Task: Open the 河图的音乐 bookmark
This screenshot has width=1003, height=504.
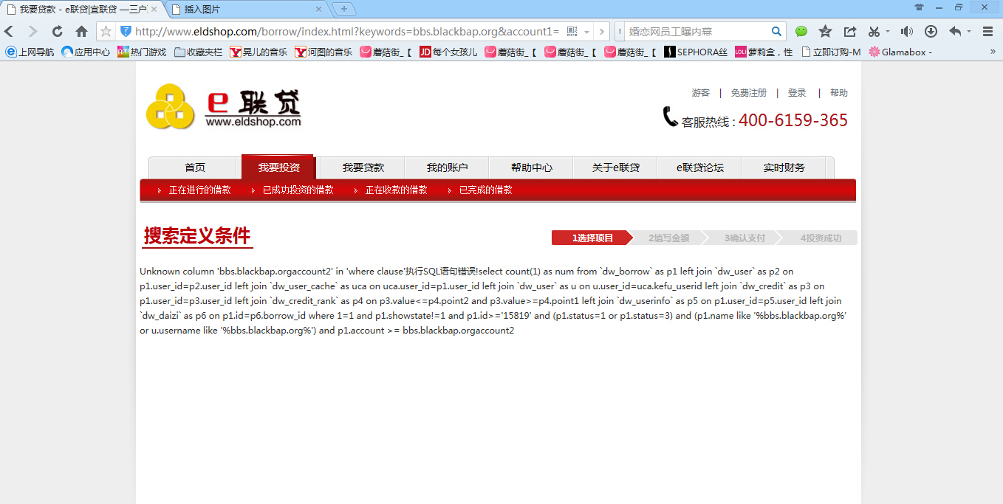Action: click(324, 52)
